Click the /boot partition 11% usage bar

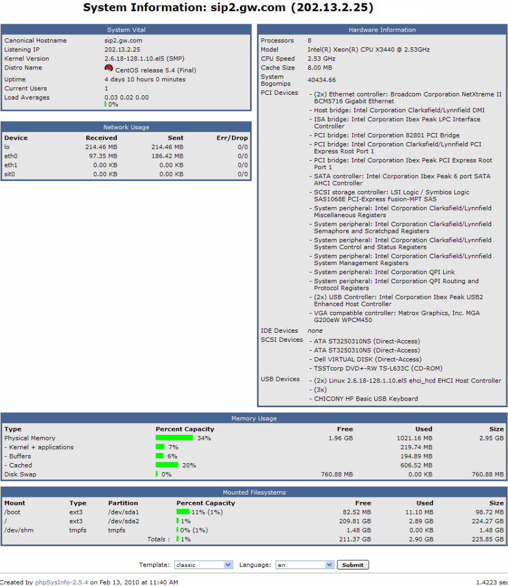pyautogui.click(x=183, y=512)
